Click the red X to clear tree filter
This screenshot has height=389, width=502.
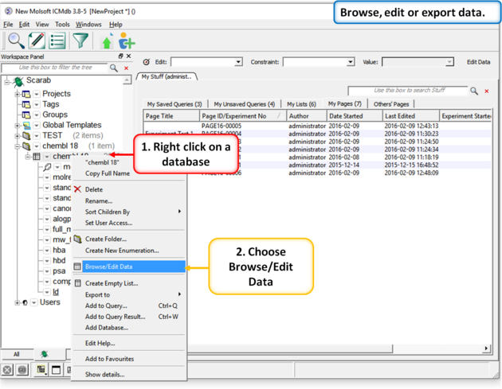pos(126,68)
